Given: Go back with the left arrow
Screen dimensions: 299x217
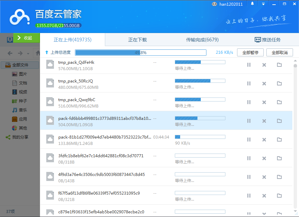Looking at the screenshot, I should click(10, 53).
